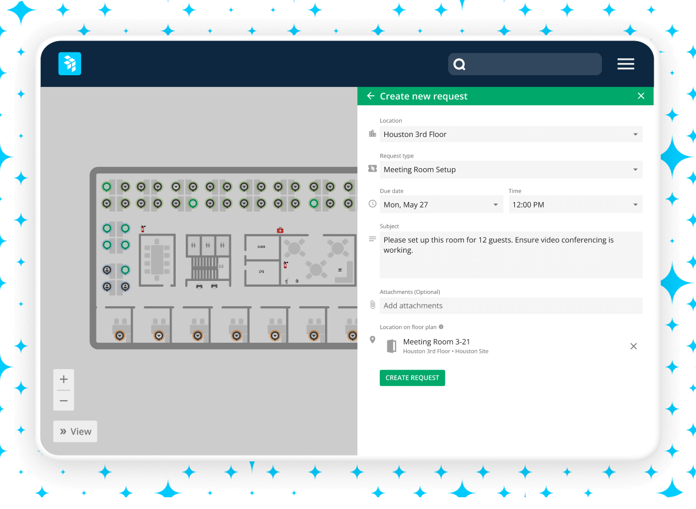The image size is (696, 509).
Task: Open the hamburger navigation menu
Action: 625,63
